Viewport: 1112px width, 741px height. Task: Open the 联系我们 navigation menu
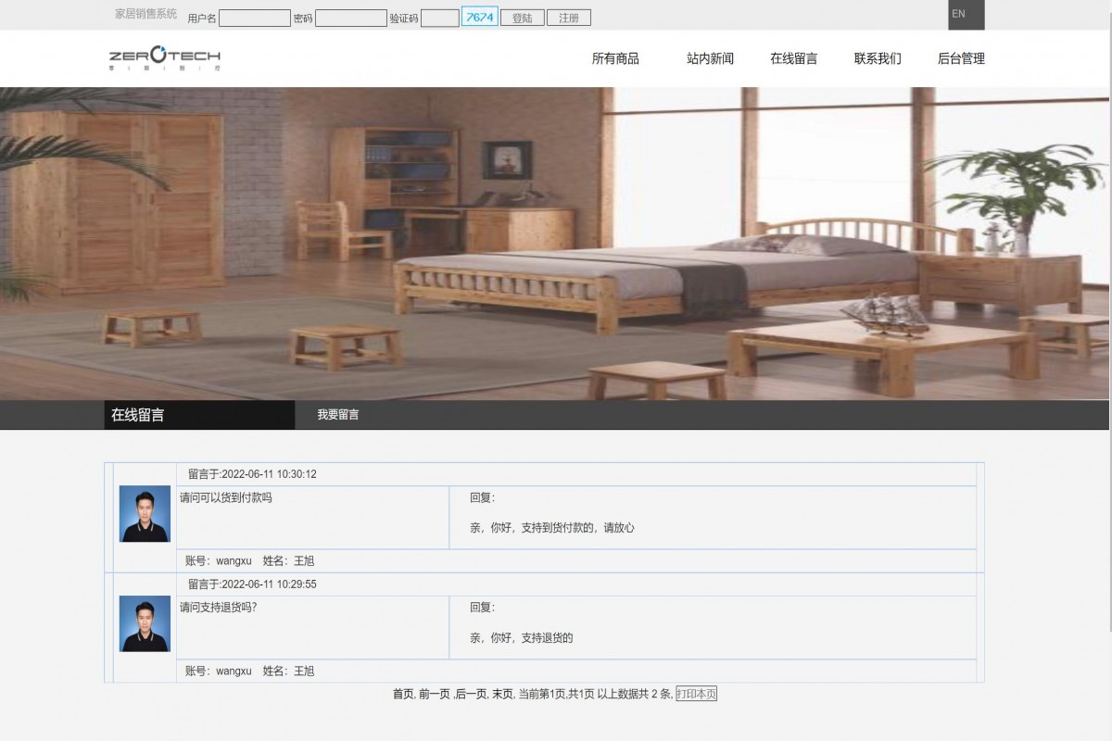pos(877,58)
